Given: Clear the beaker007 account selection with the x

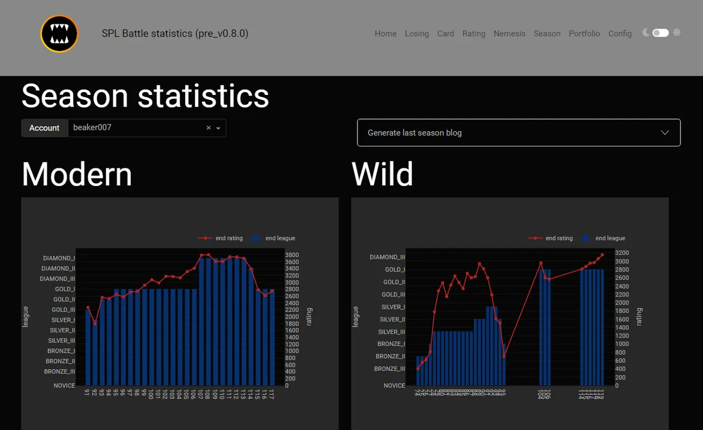Looking at the screenshot, I should pyautogui.click(x=209, y=128).
